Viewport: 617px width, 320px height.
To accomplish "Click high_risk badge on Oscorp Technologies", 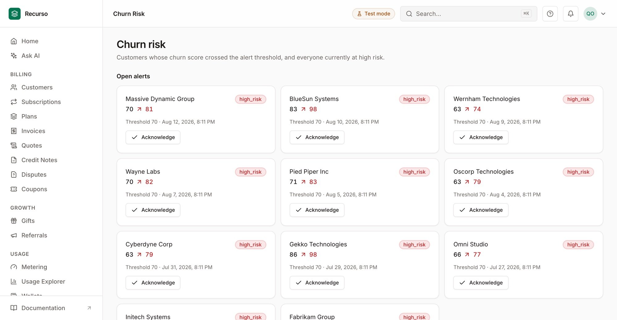I will click(x=578, y=172).
